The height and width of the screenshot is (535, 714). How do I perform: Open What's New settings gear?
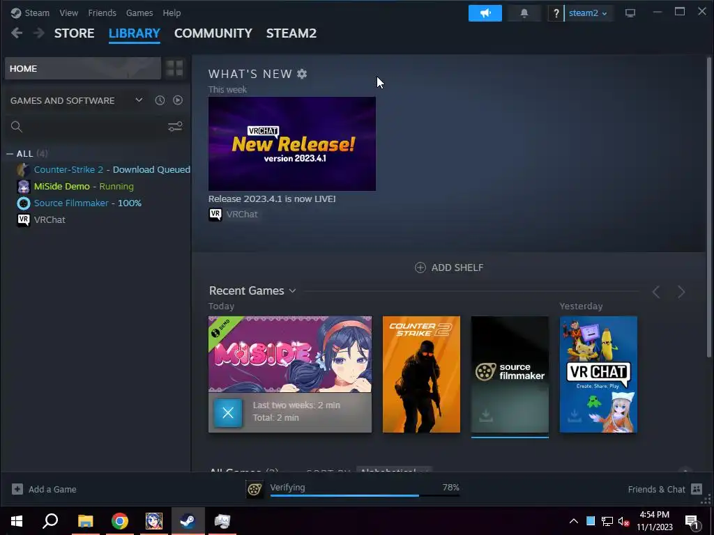tap(302, 74)
